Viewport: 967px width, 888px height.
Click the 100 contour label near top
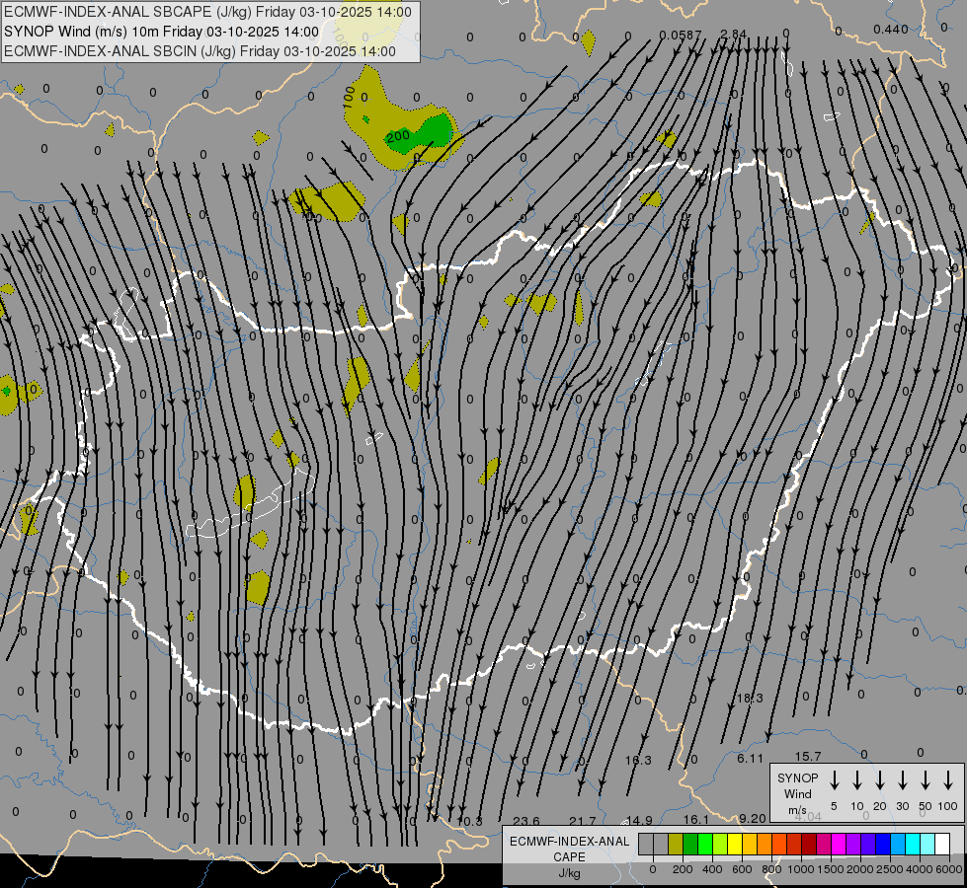tap(349, 97)
